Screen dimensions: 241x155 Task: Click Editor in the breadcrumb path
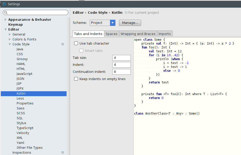click(78, 12)
